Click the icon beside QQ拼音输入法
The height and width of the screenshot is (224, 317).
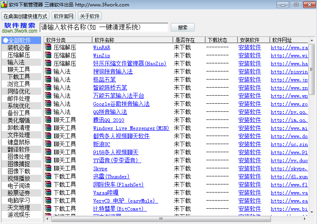pyautogui.click(x=48, y=112)
